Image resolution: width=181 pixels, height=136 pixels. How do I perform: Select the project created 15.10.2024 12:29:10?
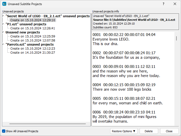32,20
